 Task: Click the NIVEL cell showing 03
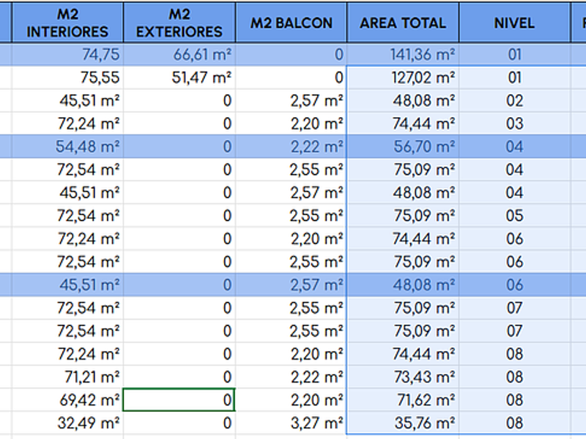514,123
